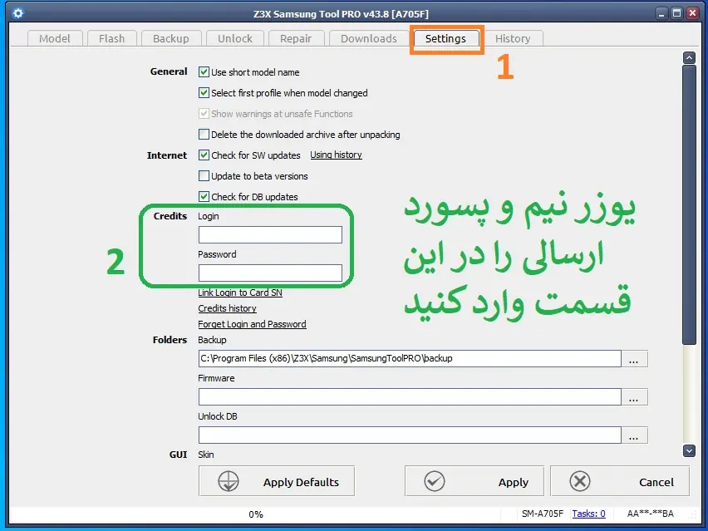The height and width of the screenshot is (531, 708).
Task: Click Forget Login and Password link
Action: tap(252, 324)
